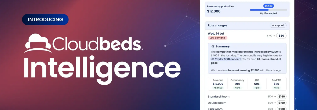Click the Low demand tag
Image resolution: width=317 pixels, height=110 pixels.
[x=217, y=38]
